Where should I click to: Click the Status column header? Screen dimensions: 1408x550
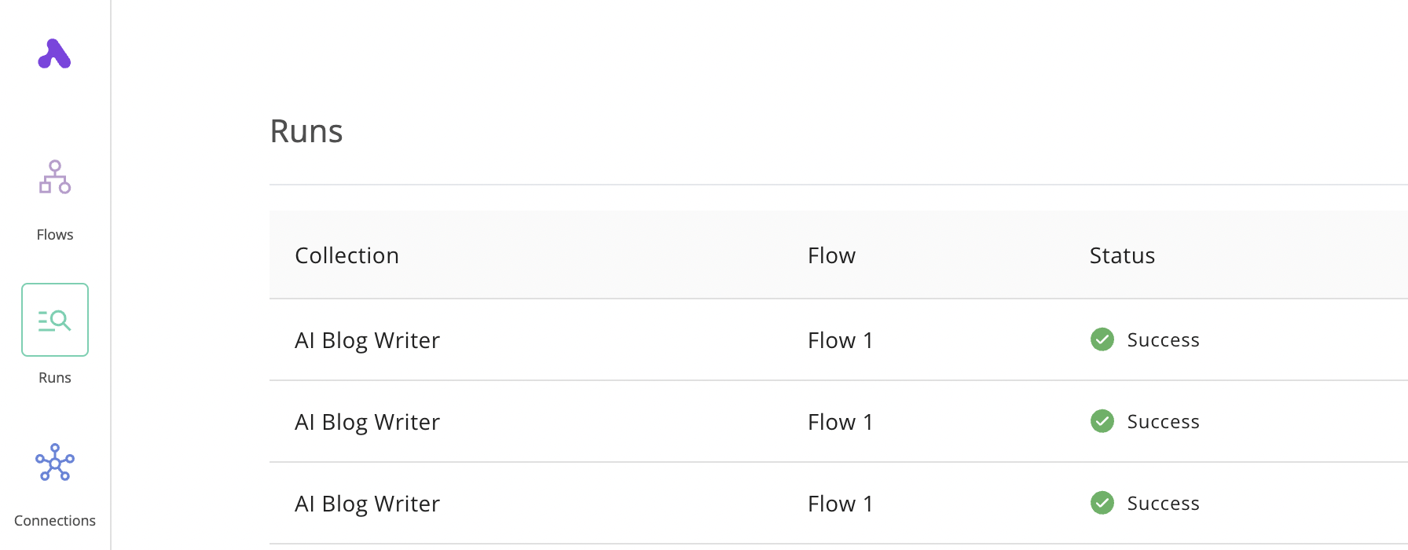1122,255
